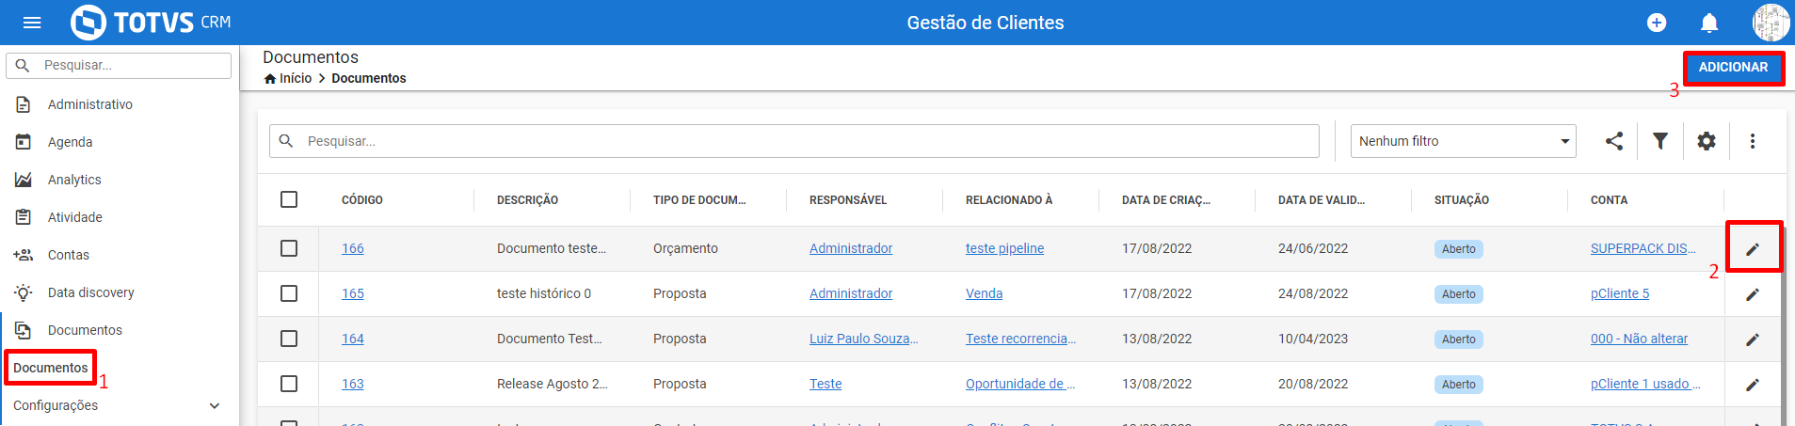This screenshot has height=426, width=1795.
Task: Click the teste histórico 0 description
Action: pos(544,293)
